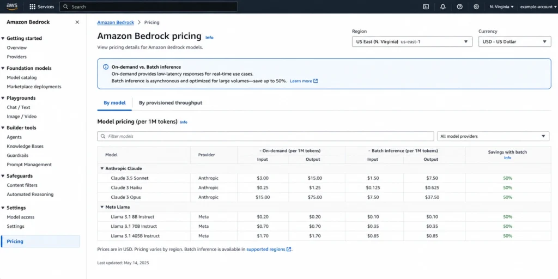The height and width of the screenshot is (279, 558).
Task: Open the Services grid menu
Action: tap(41, 7)
